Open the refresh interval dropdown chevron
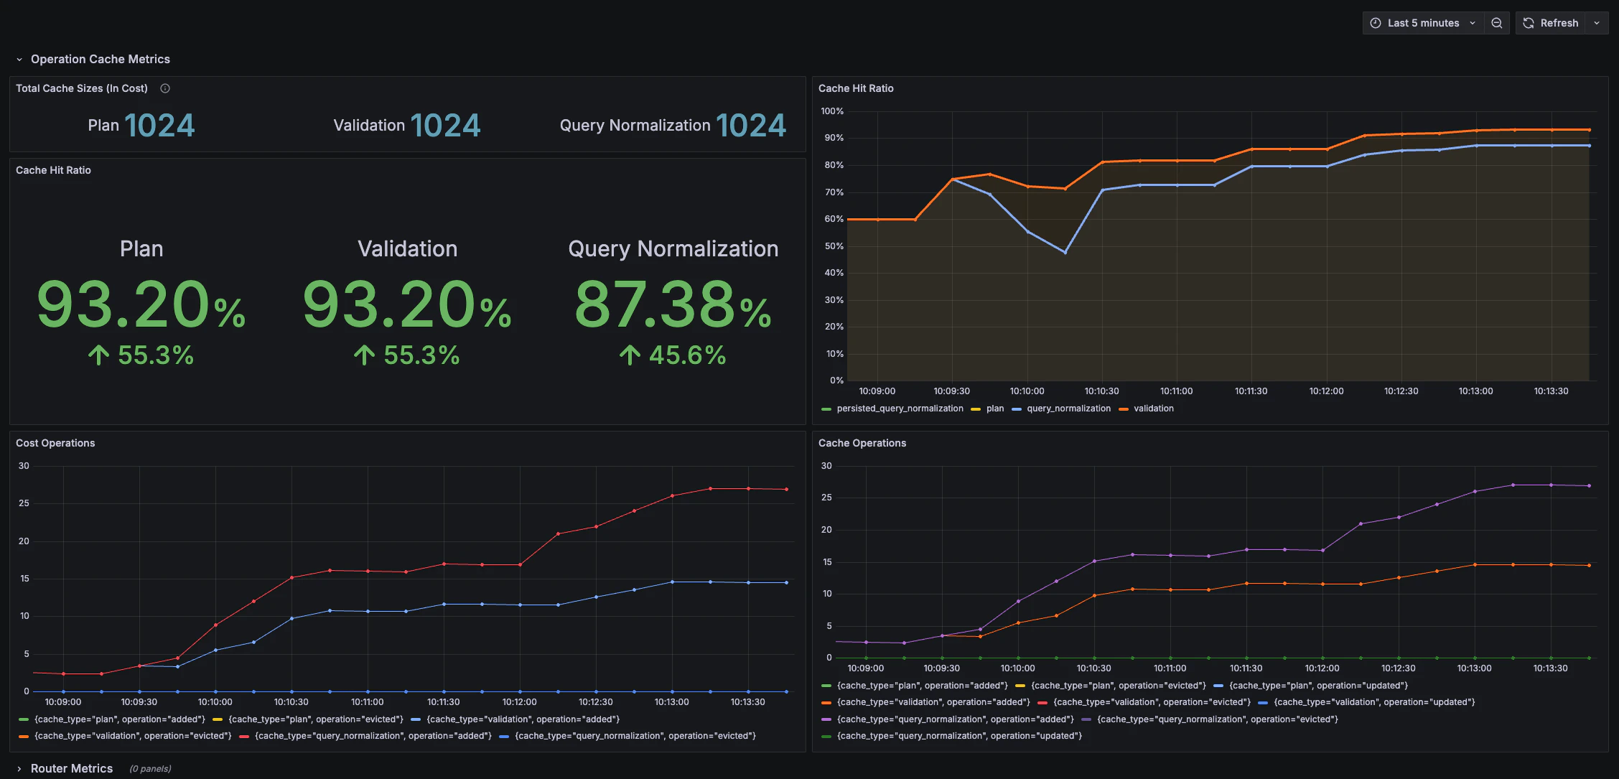Image resolution: width=1619 pixels, height=779 pixels. (1597, 22)
